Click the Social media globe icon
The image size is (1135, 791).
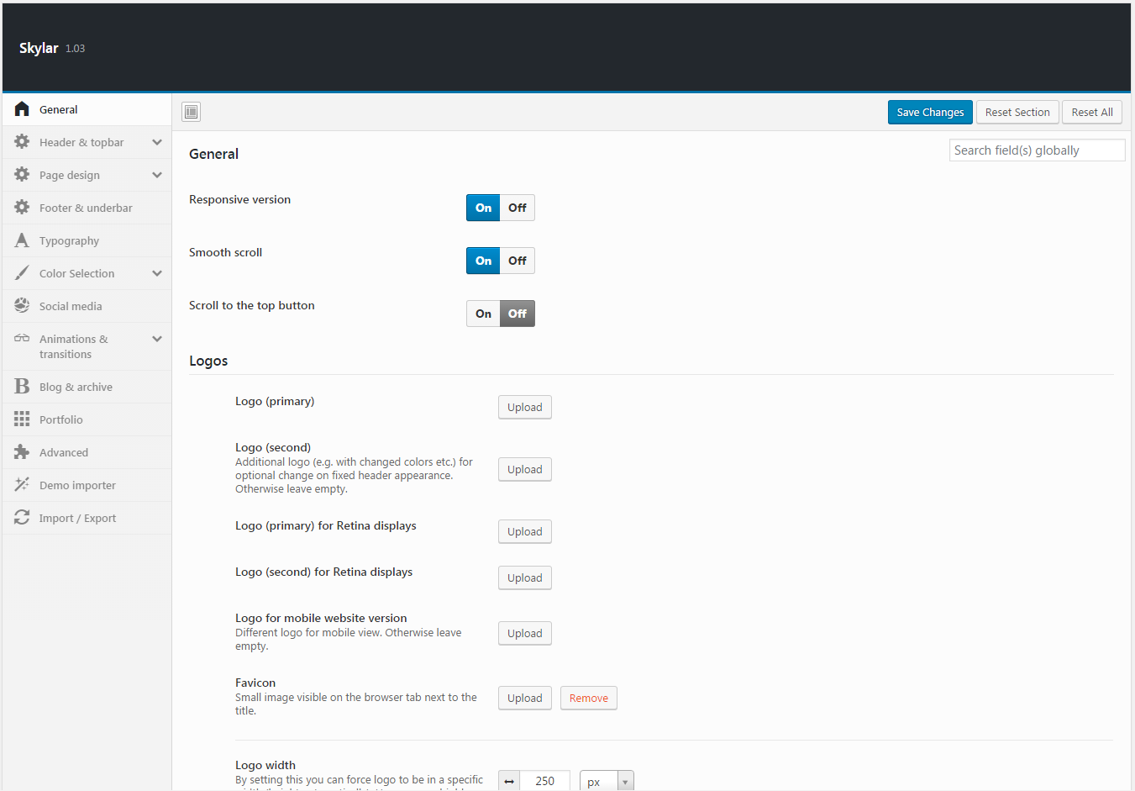click(22, 306)
